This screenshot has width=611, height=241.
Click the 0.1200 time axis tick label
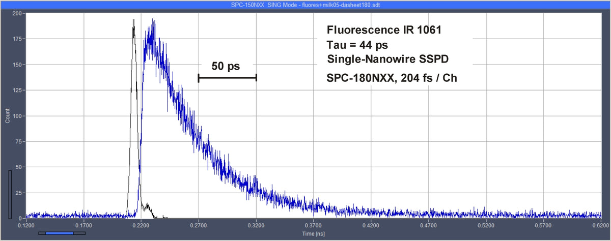(x=26, y=224)
